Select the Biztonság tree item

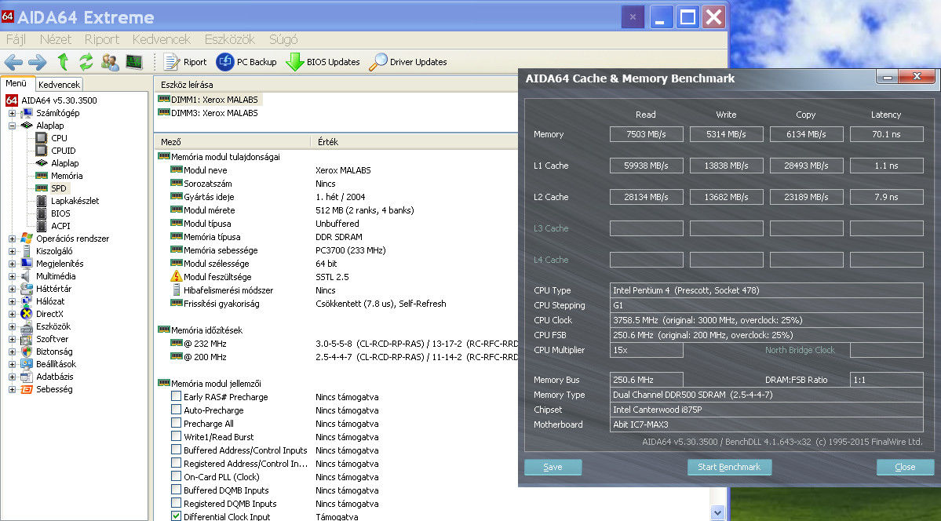click(54, 352)
